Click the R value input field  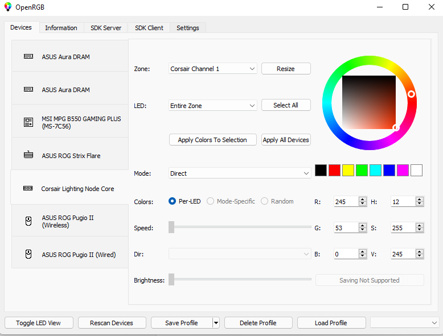[x=346, y=202]
